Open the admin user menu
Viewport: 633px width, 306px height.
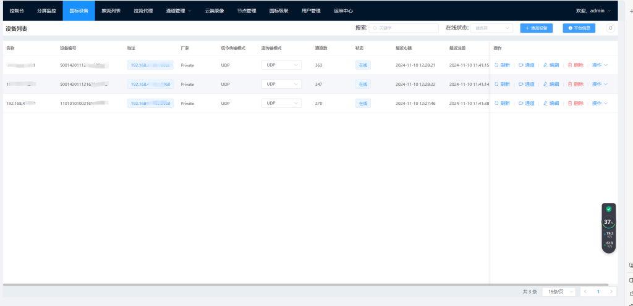pos(592,10)
